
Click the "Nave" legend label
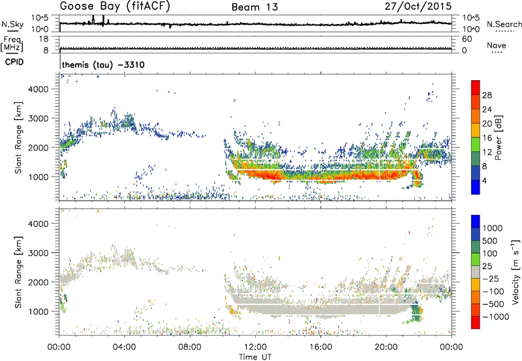click(x=497, y=45)
